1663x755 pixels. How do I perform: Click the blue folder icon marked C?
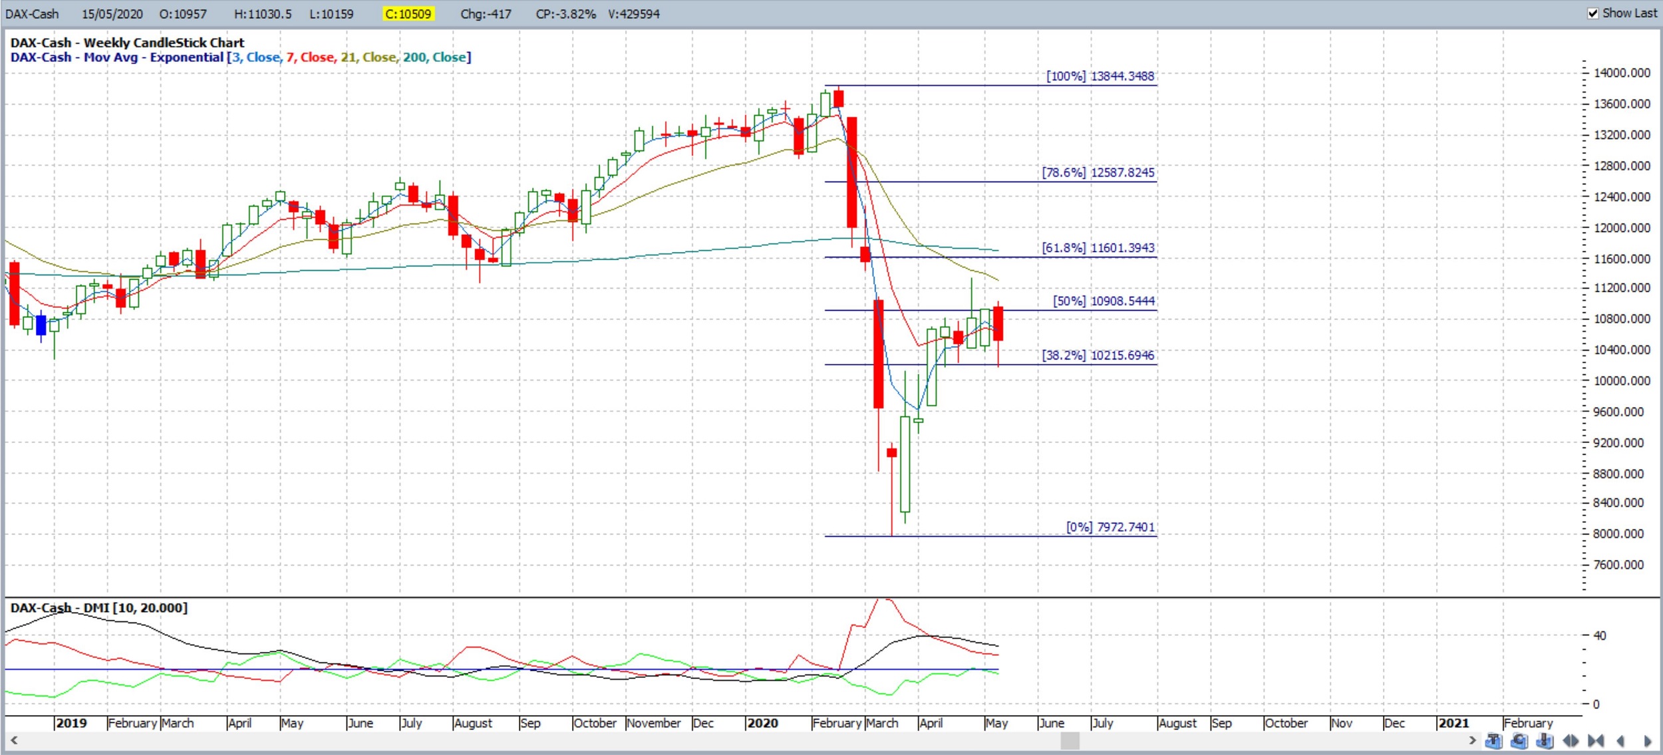pyautogui.click(x=1519, y=740)
